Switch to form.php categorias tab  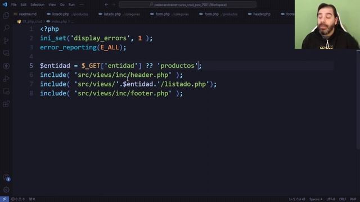coord(169,14)
